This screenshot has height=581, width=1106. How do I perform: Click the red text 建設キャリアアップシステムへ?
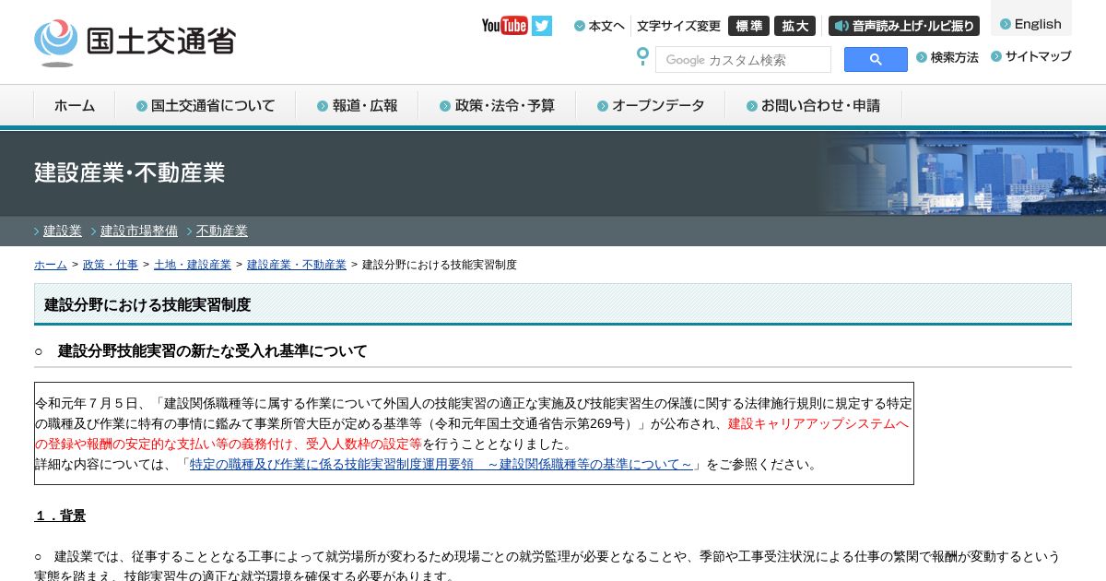coord(818,423)
